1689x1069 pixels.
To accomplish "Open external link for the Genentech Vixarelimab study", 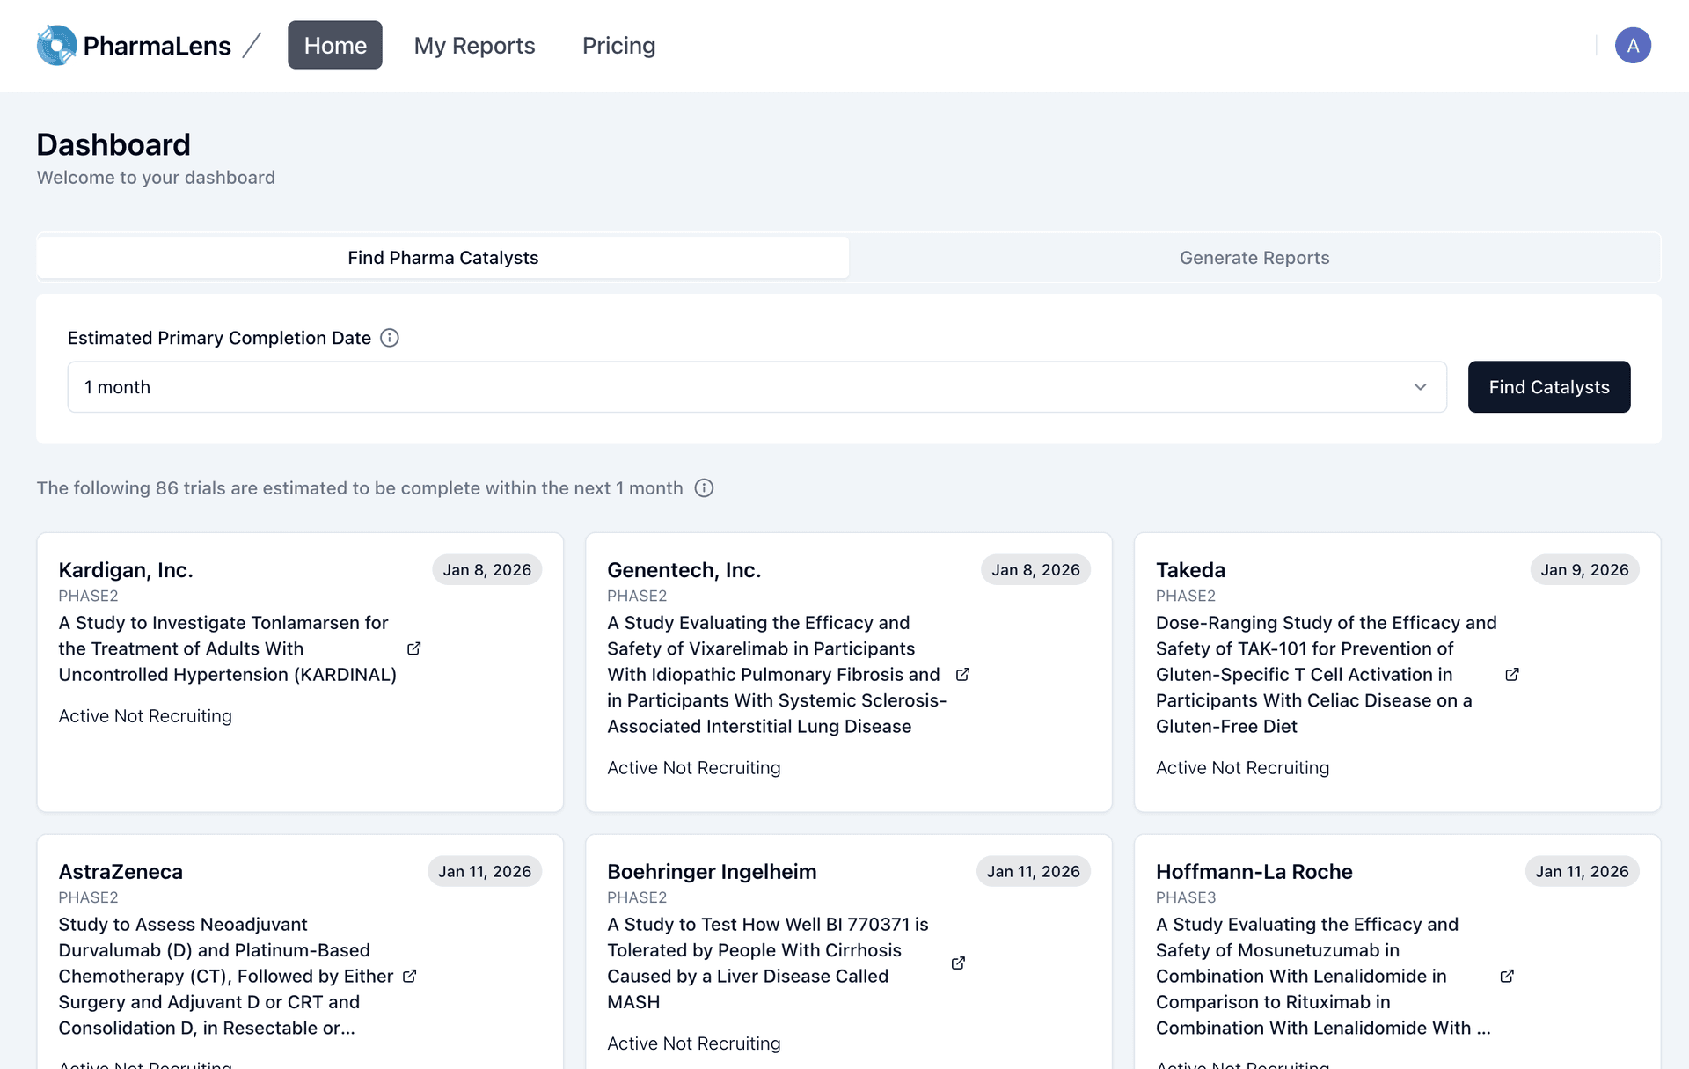I will click(962, 674).
